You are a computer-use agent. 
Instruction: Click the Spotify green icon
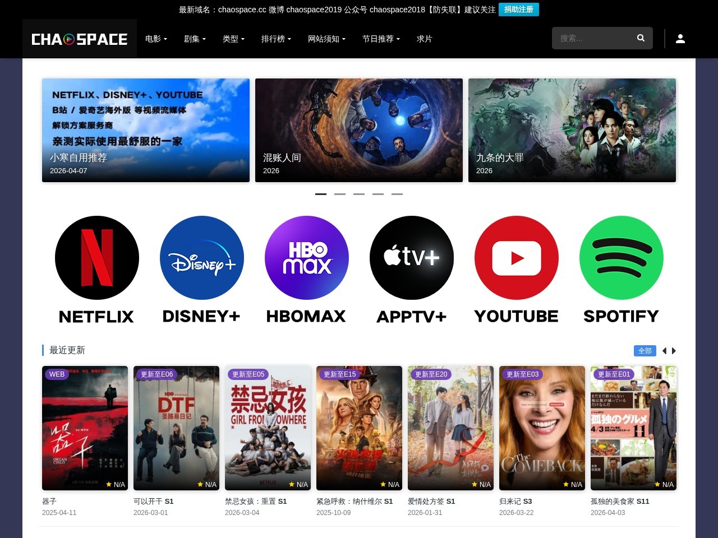pos(622,258)
